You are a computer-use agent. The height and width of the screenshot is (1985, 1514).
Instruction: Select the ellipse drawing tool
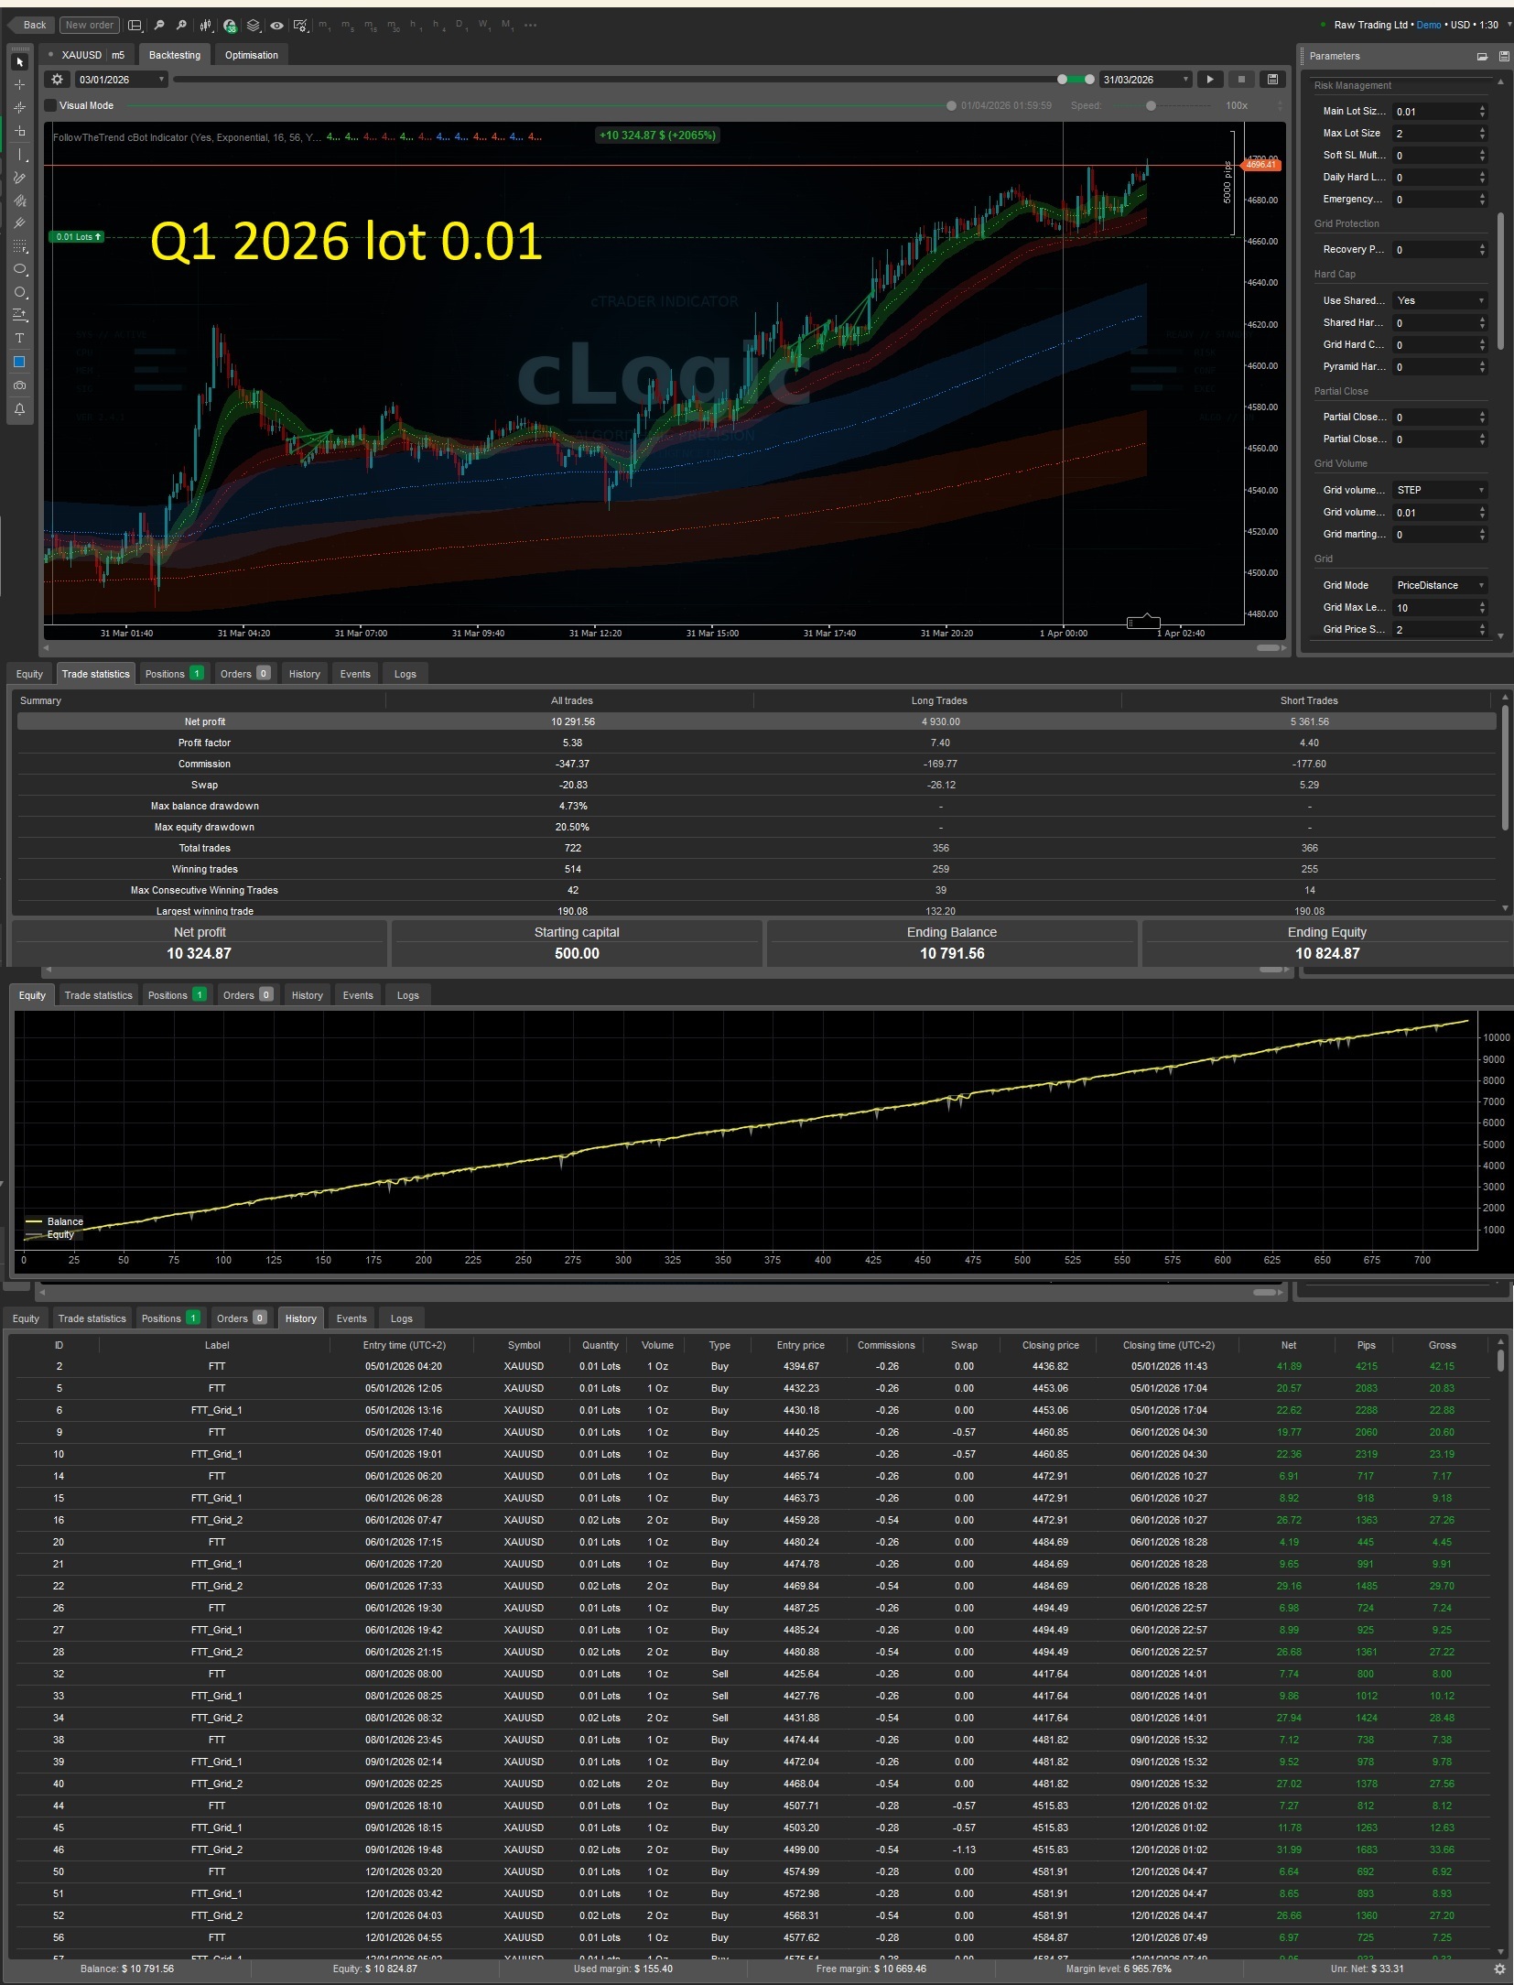[19, 269]
